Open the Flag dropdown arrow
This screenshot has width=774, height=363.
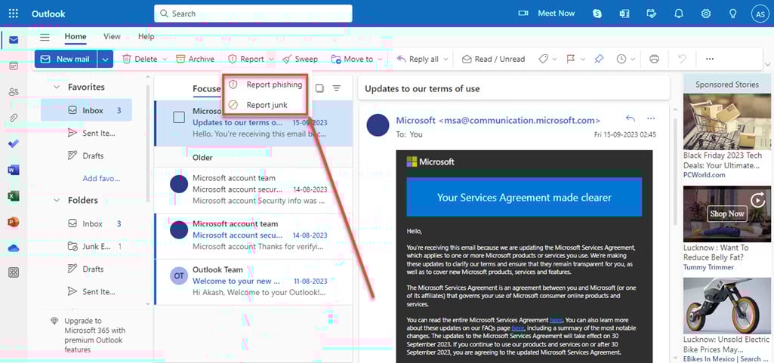pos(583,59)
